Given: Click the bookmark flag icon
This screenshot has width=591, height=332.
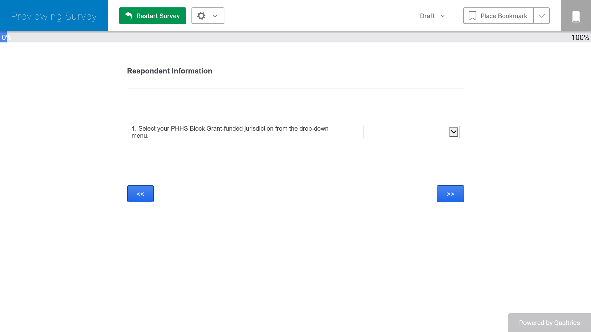Looking at the screenshot, I should (x=472, y=16).
